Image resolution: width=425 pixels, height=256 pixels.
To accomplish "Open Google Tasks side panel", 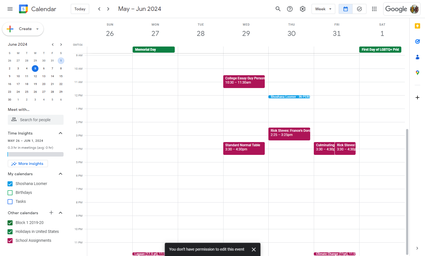I will tap(417, 42).
